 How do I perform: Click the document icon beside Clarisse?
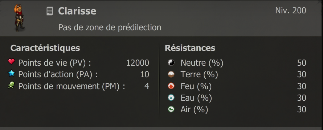(x=50, y=11)
